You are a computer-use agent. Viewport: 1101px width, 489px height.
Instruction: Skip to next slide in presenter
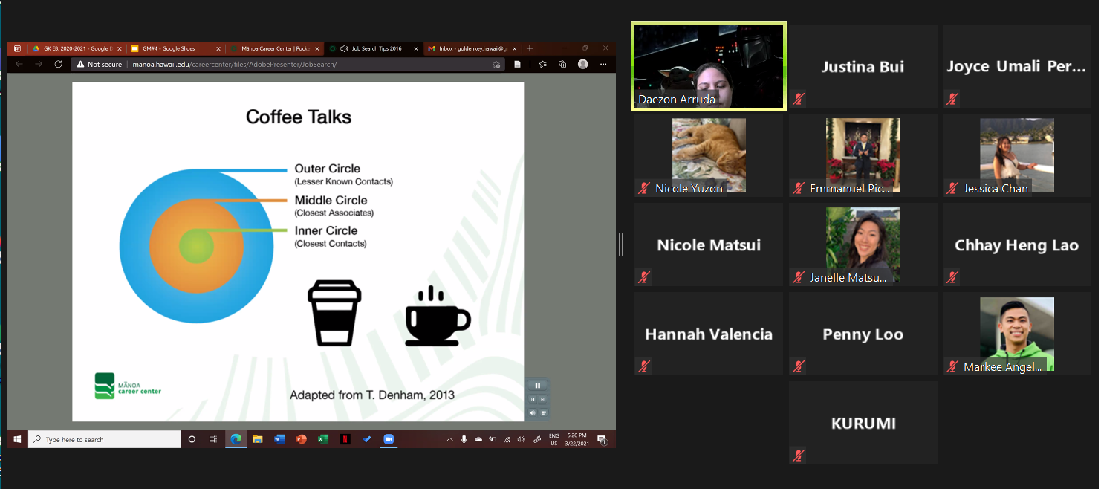point(543,400)
